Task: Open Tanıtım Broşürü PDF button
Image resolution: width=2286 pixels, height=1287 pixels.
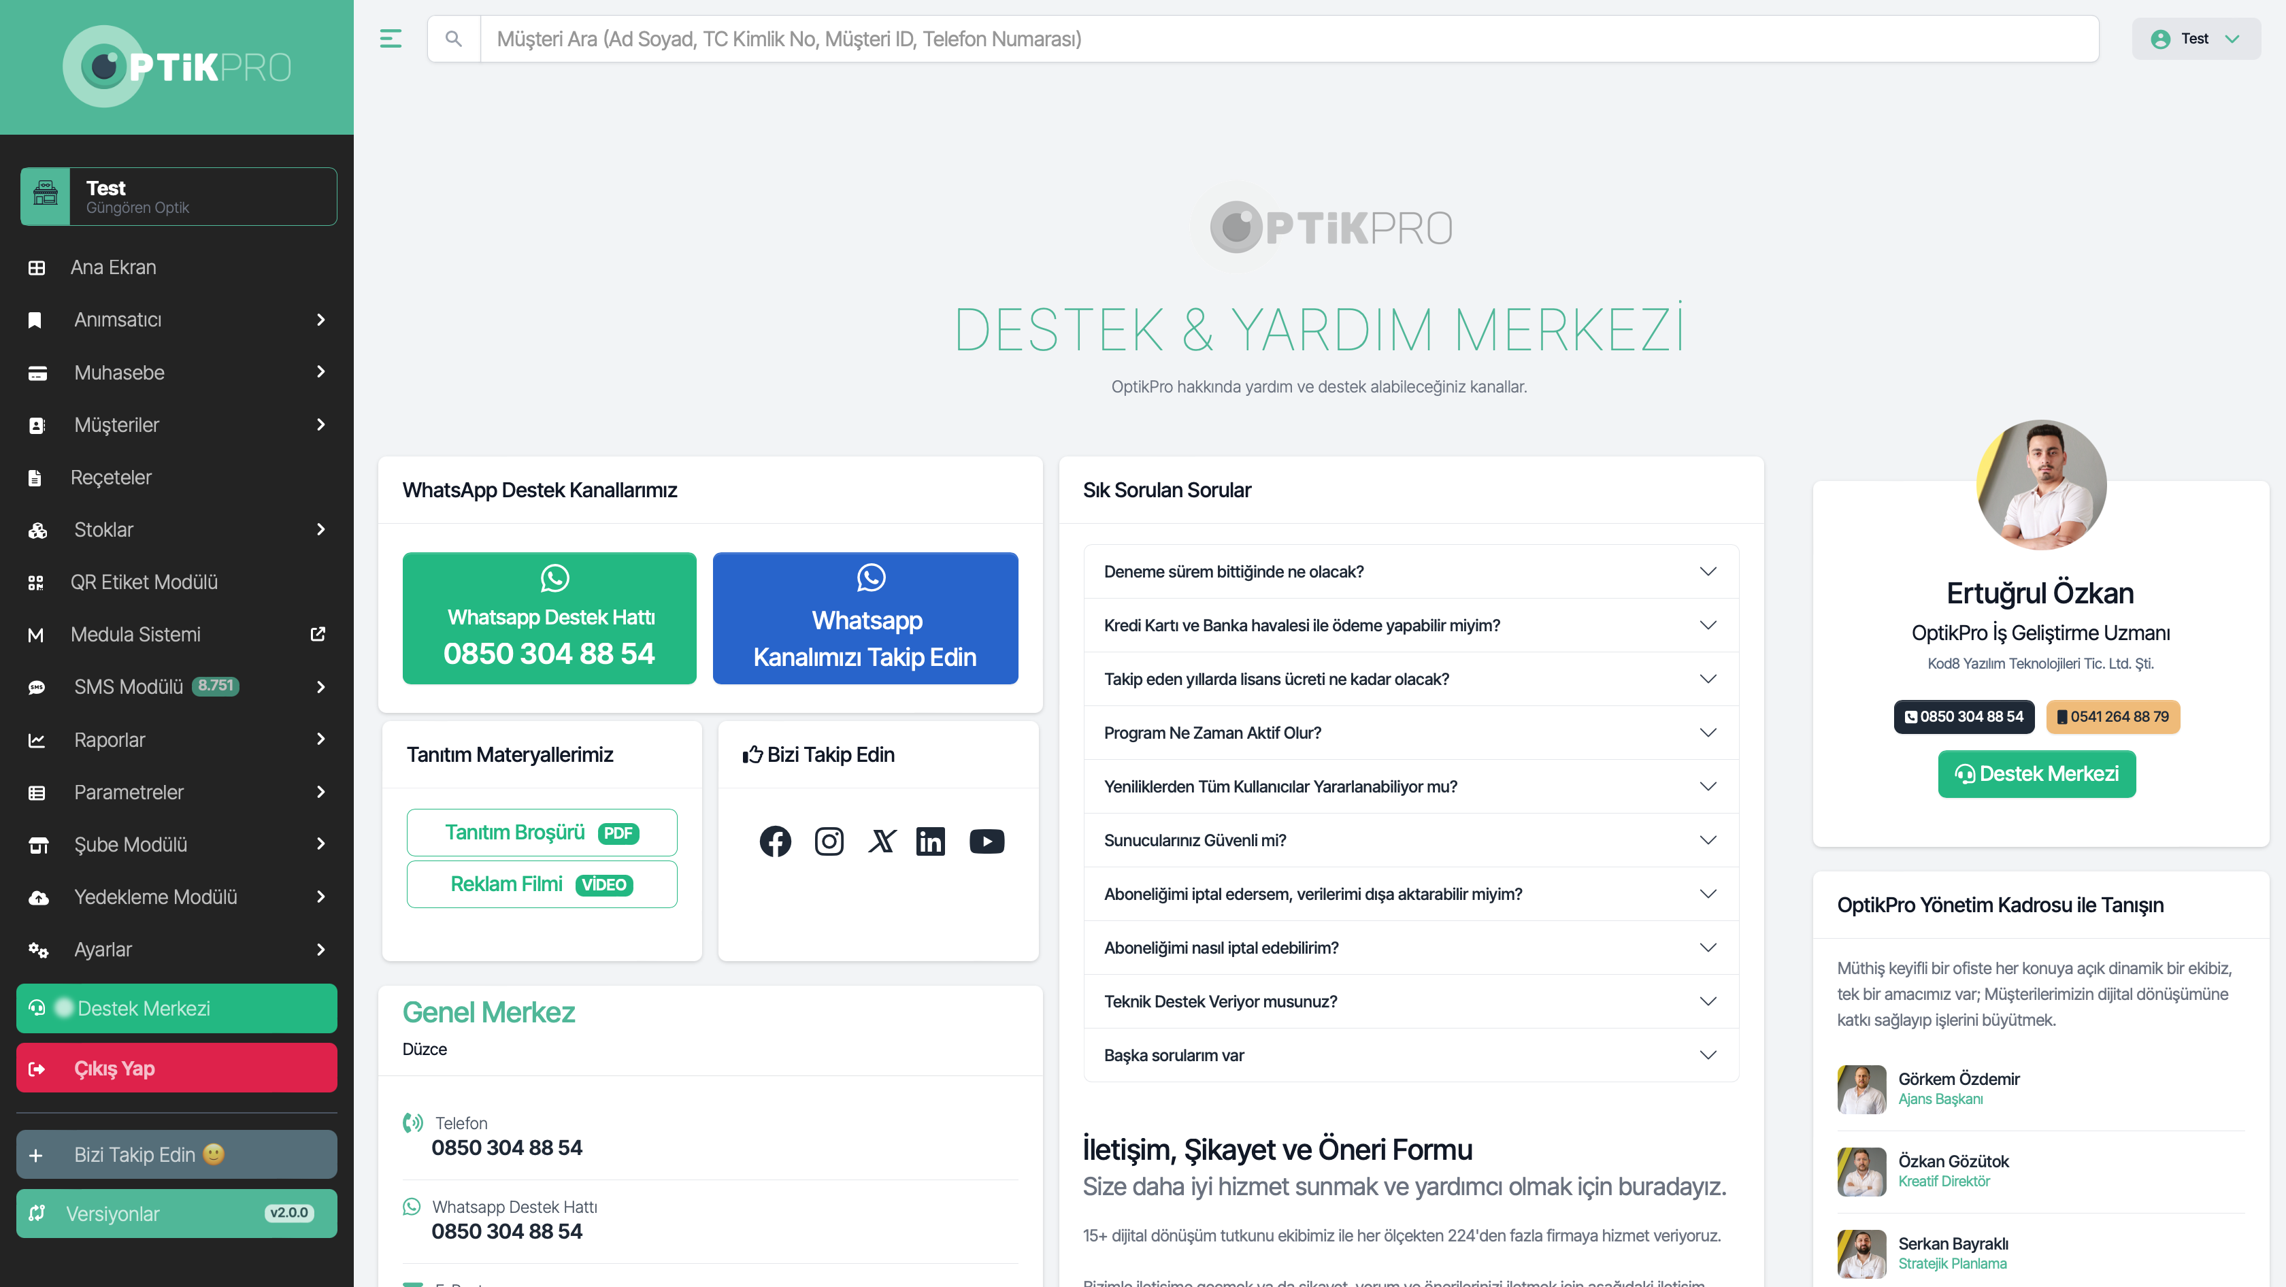Action: [x=542, y=833]
